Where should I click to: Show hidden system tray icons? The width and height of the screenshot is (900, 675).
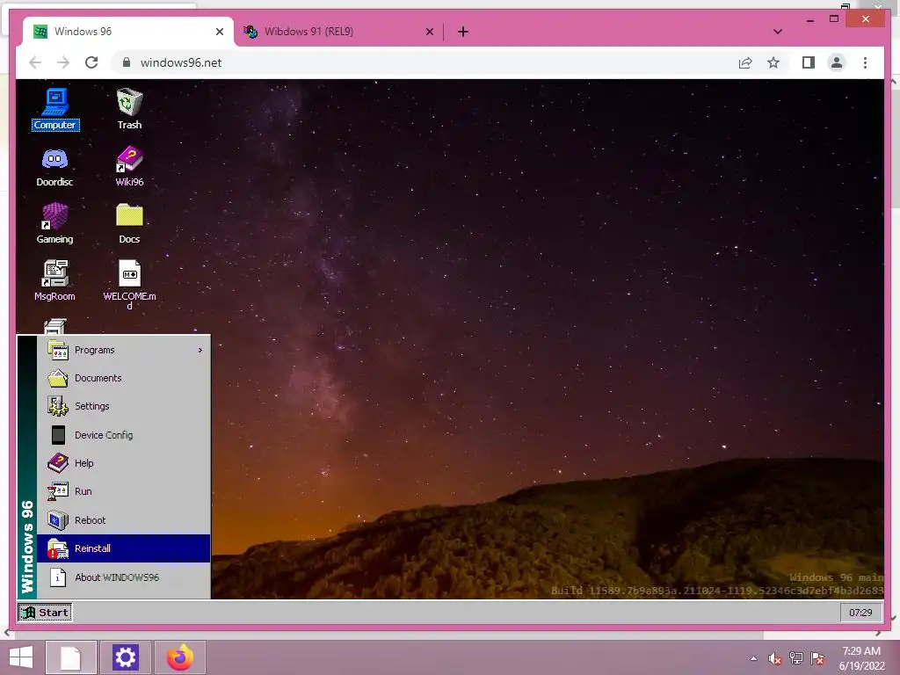tap(753, 658)
